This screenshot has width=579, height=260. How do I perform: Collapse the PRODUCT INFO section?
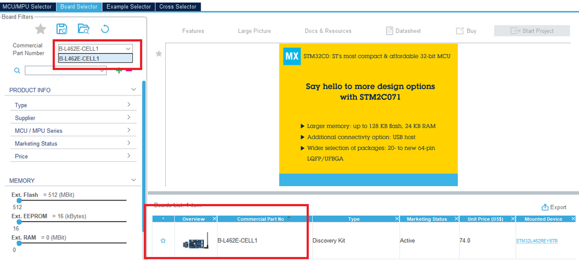click(134, 90)
